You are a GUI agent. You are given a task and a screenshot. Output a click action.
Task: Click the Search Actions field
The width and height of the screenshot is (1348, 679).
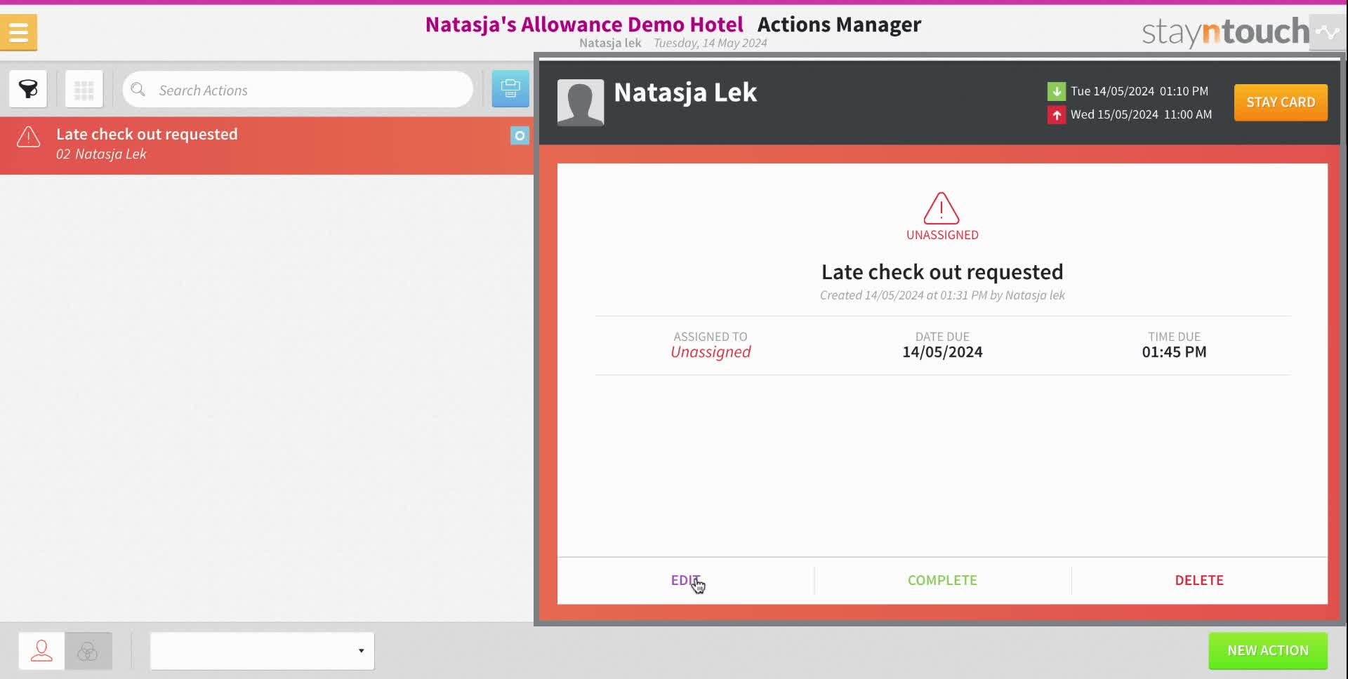(298, 90)
